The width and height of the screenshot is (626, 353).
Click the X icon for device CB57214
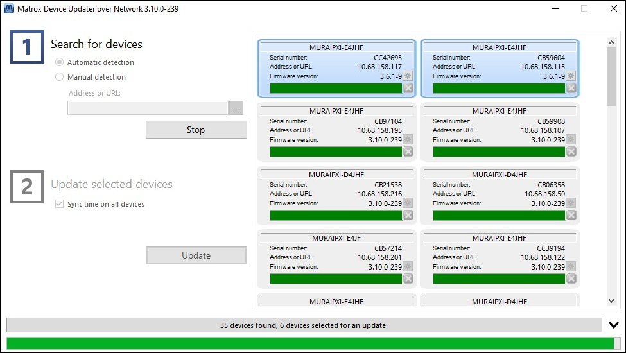(x=408, y=279)
